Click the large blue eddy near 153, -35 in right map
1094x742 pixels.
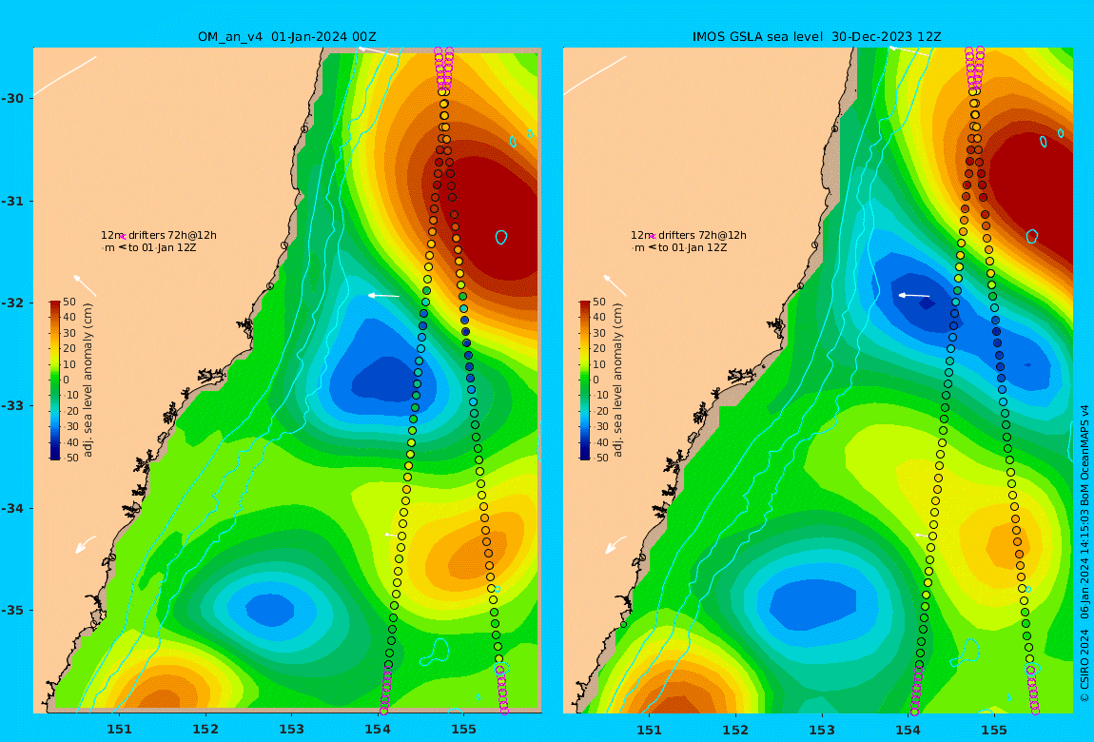(812, 605)
